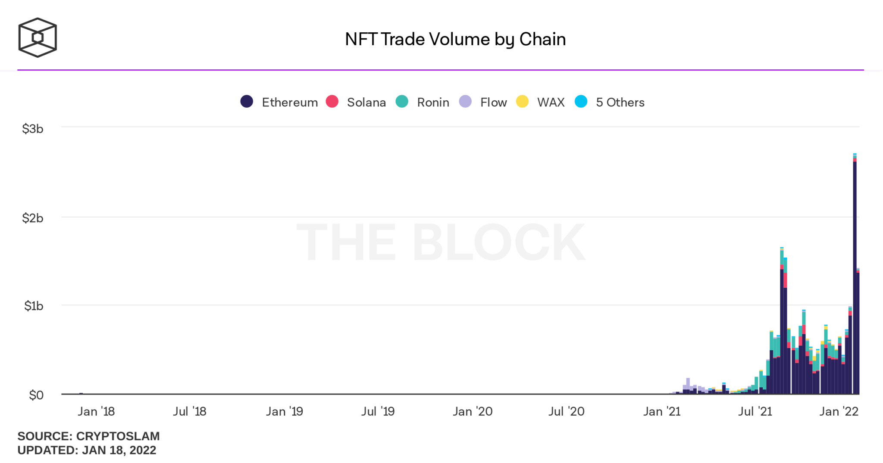Click the Jan '18 x-axis label
Viewport: 883px width, 463px height.
tap(96, 411)
